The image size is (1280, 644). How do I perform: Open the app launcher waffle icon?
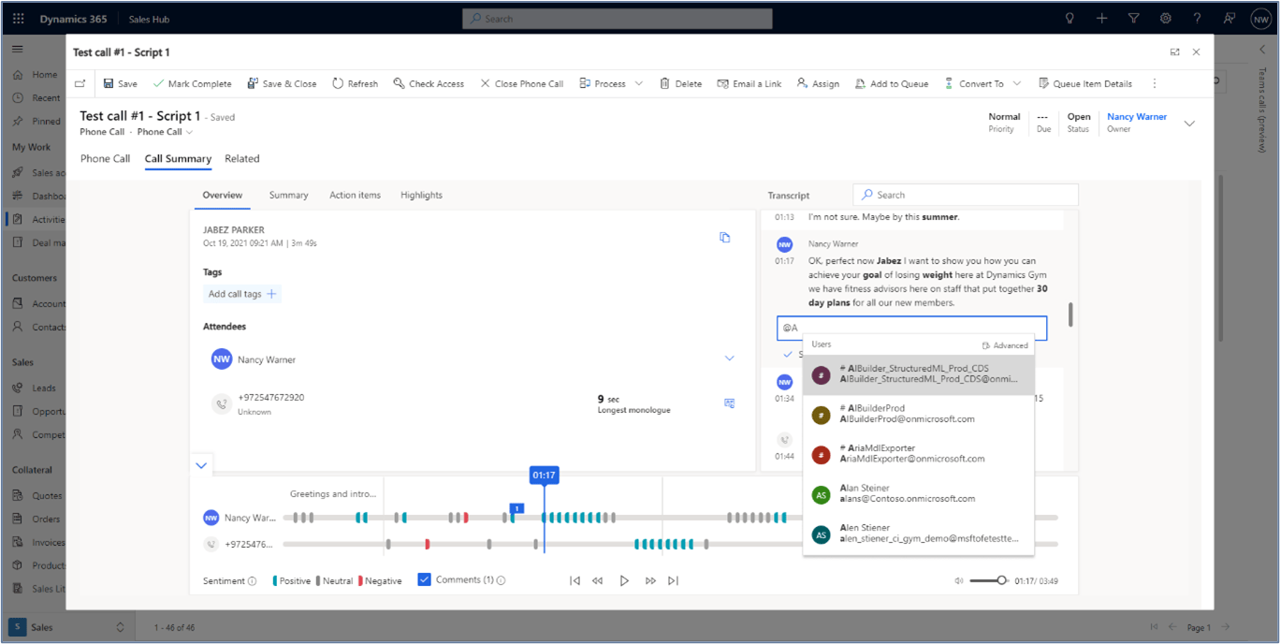point(19,19)
